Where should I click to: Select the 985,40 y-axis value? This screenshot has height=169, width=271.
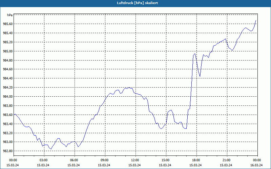tap(8, 33)
